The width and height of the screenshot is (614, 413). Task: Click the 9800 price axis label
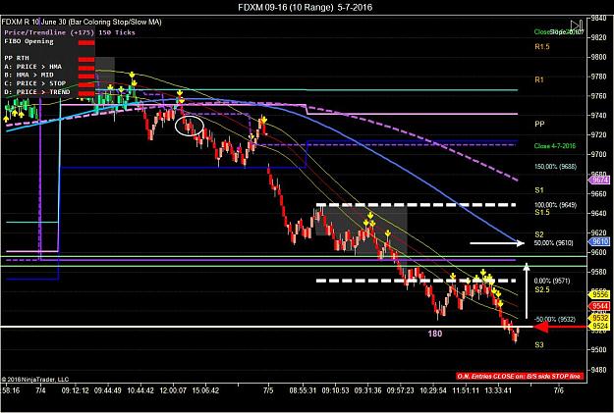pos(598,57)
